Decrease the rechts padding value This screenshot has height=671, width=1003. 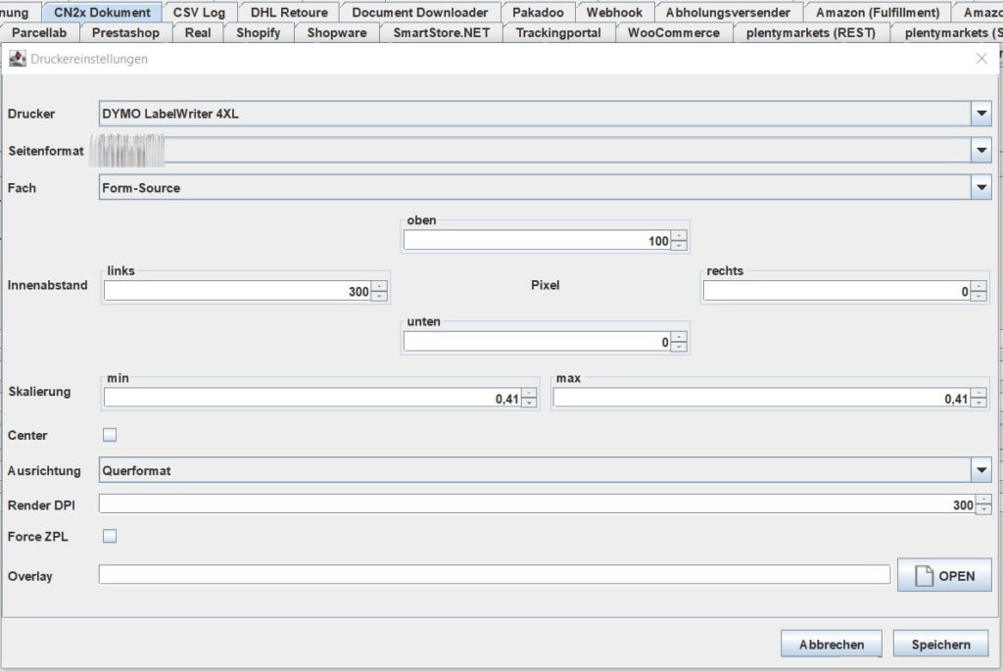(x=979, y=296)
